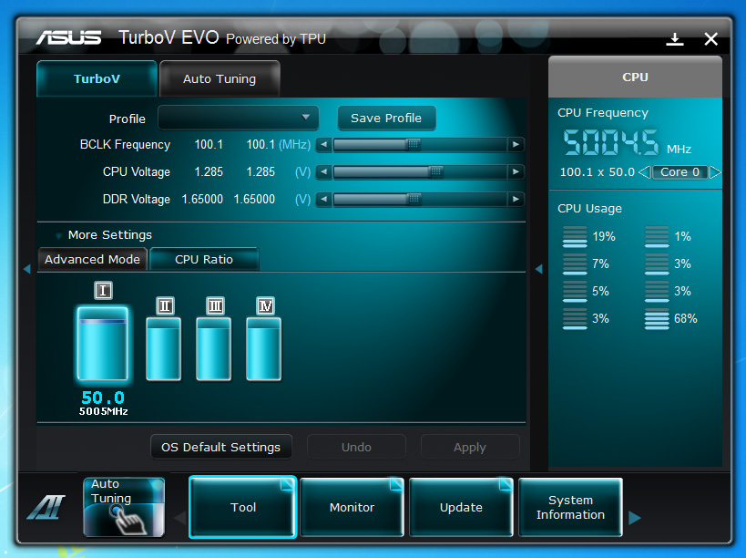Switch to the TurboV tab

pyautogui.click(x=97, y=78)
